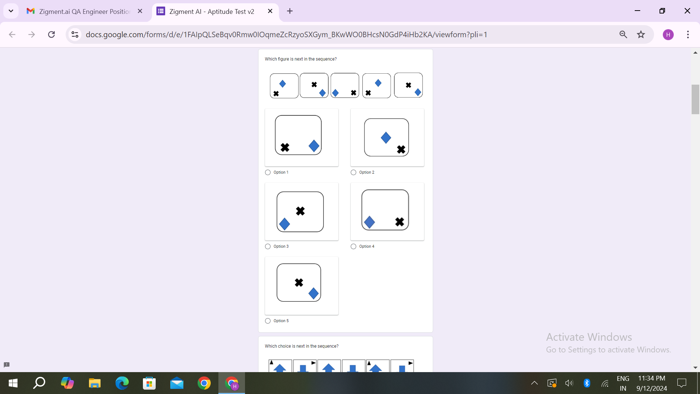
Task: Open File Explorer from the taskbar
Action: pyautogui.click(x=95, y=383)
